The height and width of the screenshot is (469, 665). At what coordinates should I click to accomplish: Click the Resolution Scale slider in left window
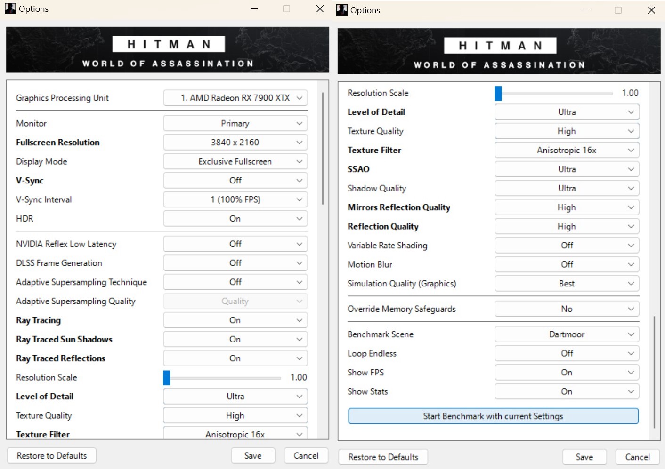point(222,377)
